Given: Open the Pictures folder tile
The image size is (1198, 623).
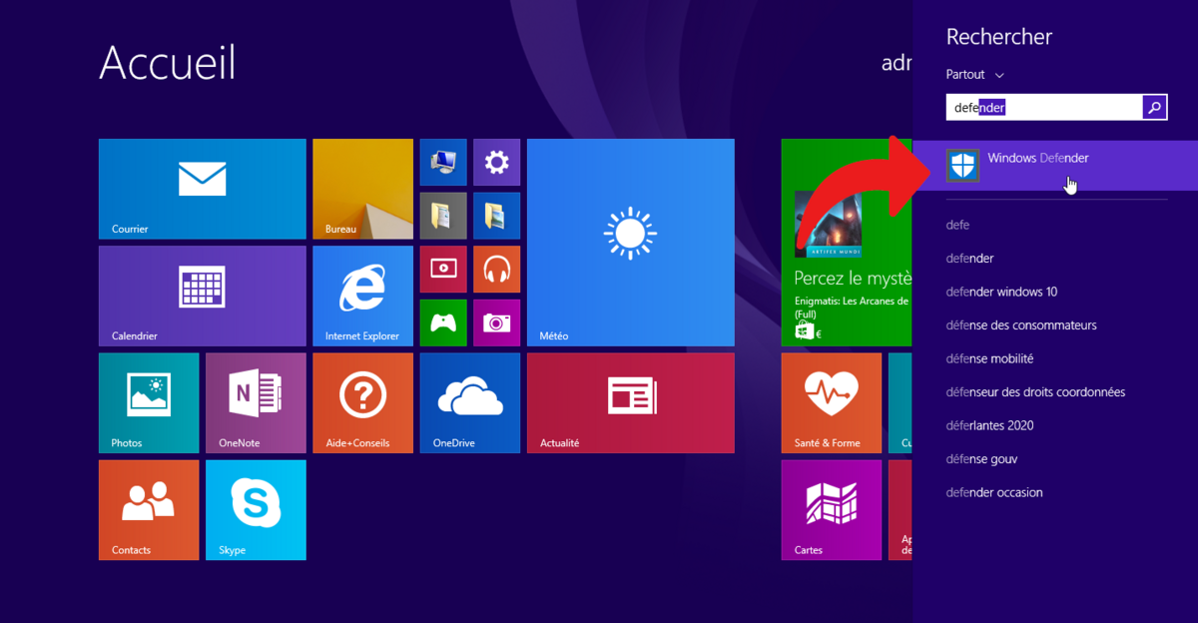Looking at the screenshot, I should 496,216.
